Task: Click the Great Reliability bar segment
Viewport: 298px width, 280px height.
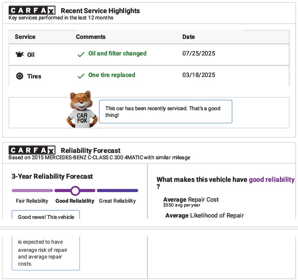Action: pos(118,191)
